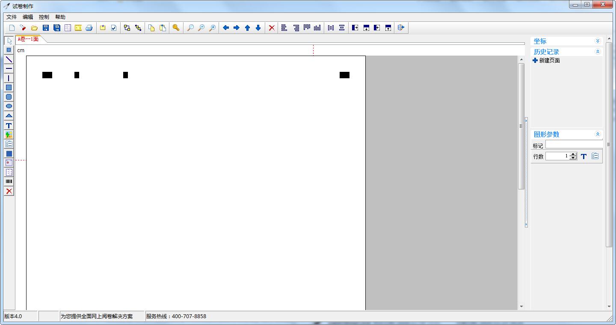Screen dimensions: 616x325
Task: Click the distribute horizontally toolbar icon
Action: pos(331,28)
